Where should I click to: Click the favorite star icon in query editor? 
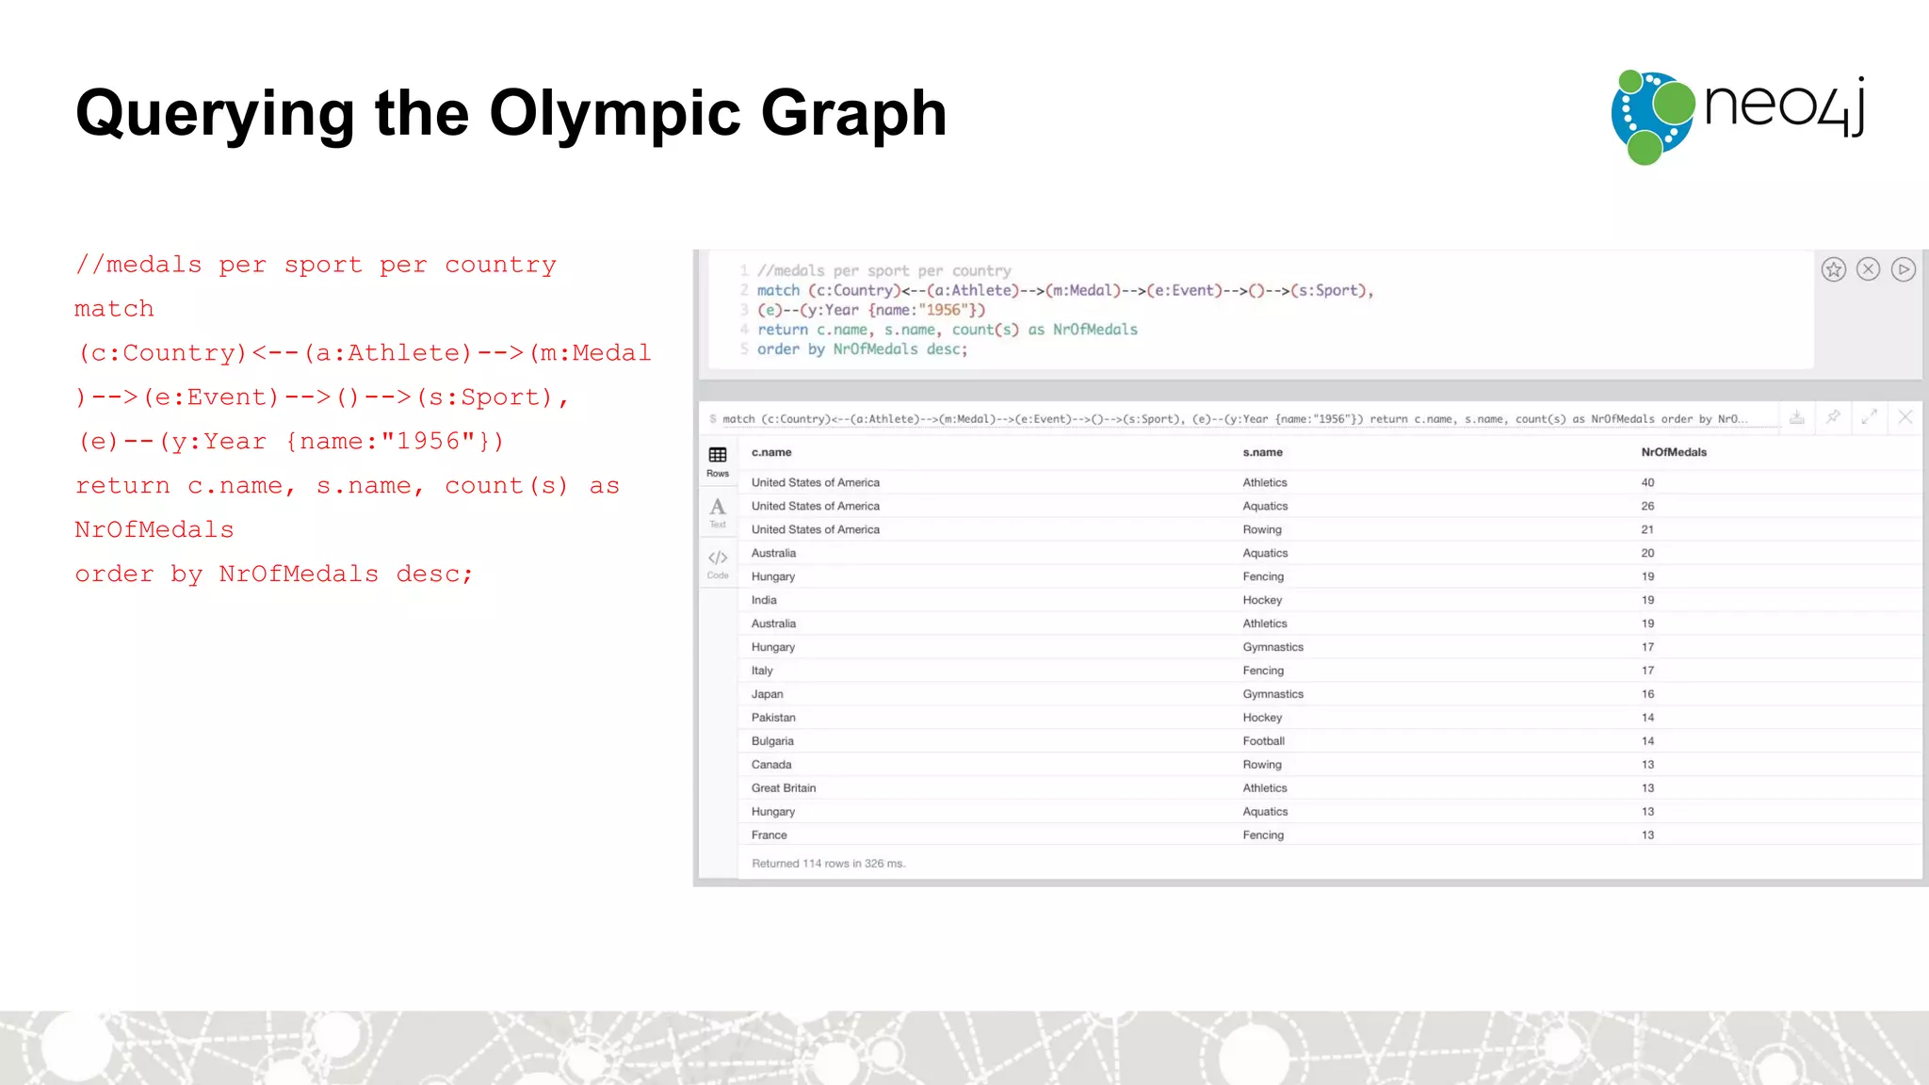pyautogui.click(x=1833, y=269)
